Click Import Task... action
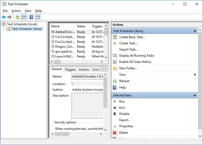 click(128, 49)
